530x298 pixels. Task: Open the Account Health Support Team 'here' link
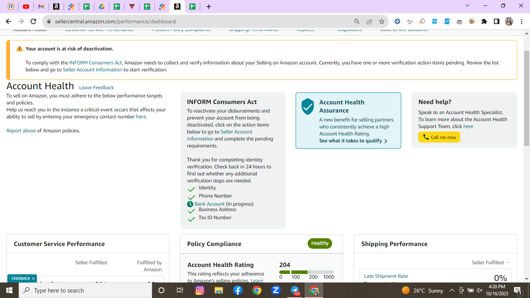[468, 126]
